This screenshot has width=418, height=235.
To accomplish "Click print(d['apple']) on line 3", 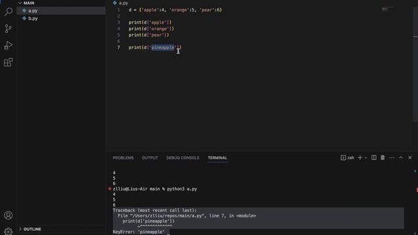I will [150, 22].
